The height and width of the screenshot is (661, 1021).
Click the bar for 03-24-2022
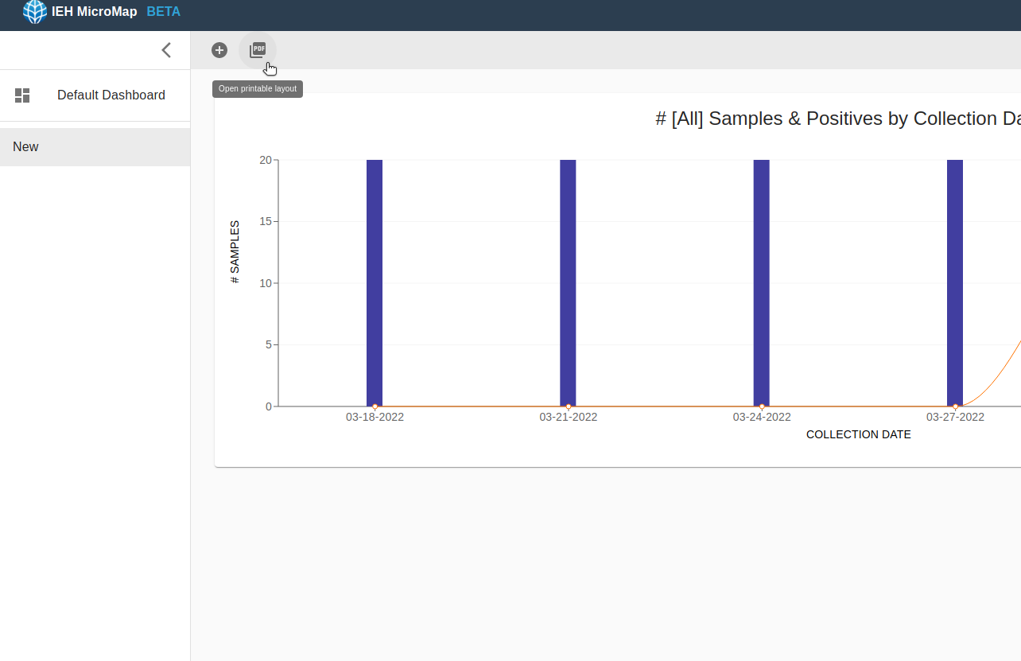[x=762, y=283]
